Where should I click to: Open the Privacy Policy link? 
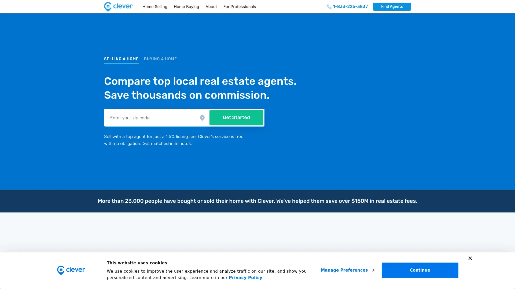(x=245, y=277)
